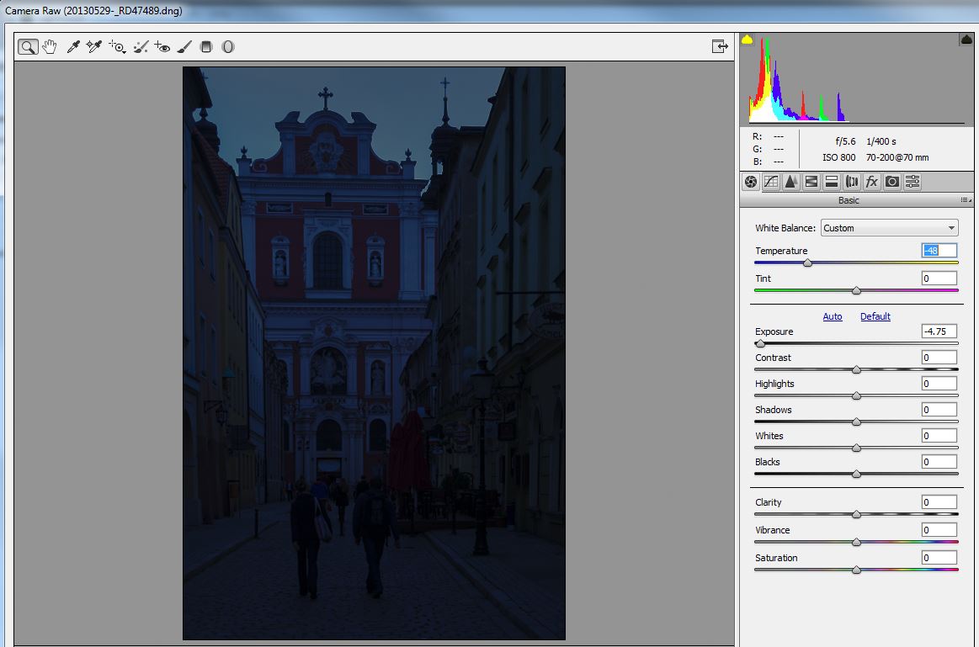This screenshot has height=647, width=979.
Task: Click the 1/400 s shutter text
Action: [x=881, y=141]
